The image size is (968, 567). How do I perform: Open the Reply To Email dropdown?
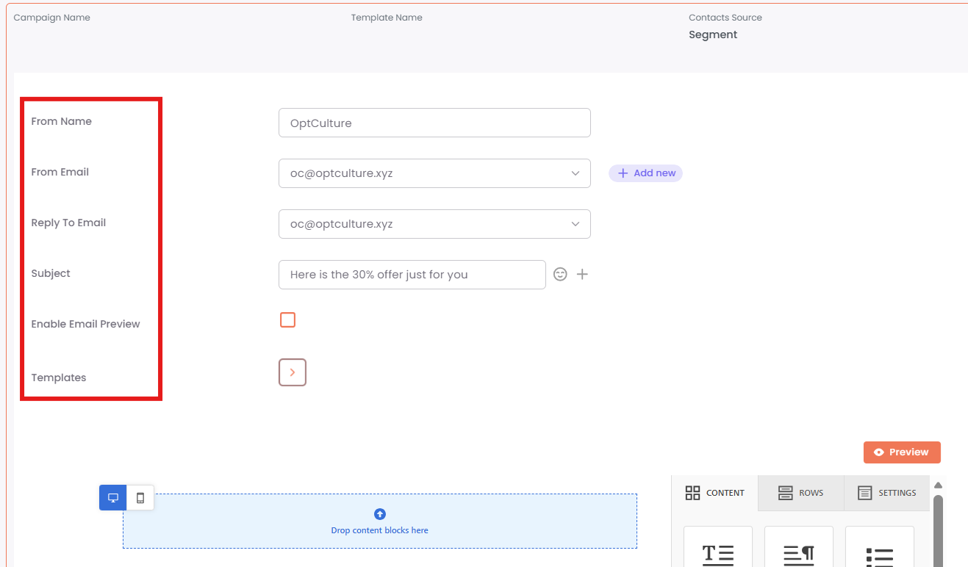click(434, 224)
